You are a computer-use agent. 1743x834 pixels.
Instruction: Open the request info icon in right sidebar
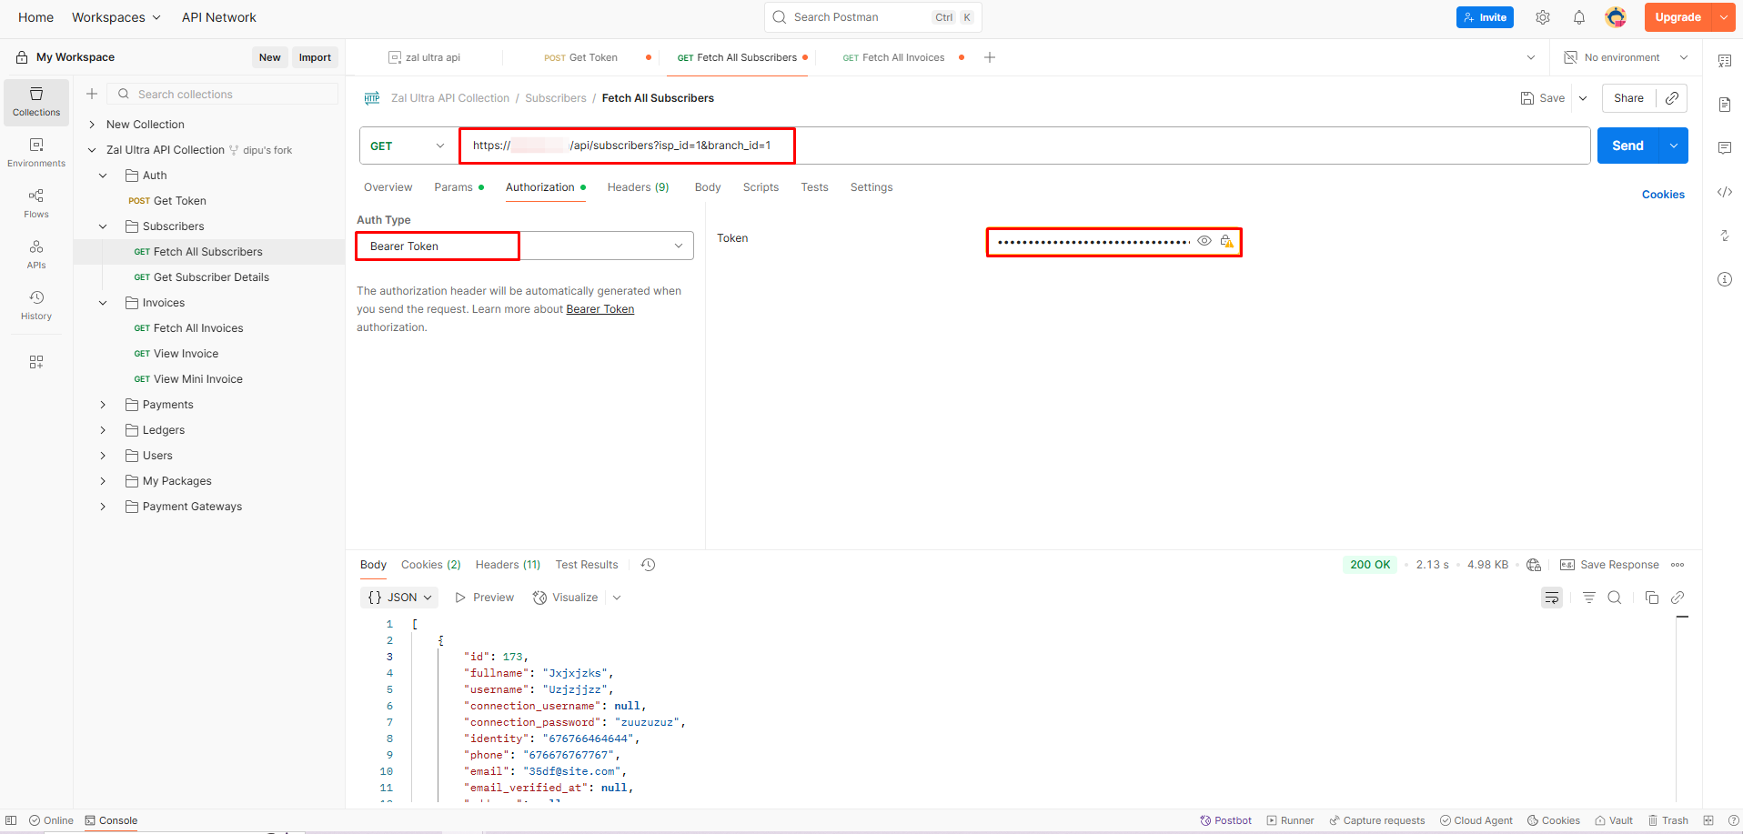pos(1725,279)
